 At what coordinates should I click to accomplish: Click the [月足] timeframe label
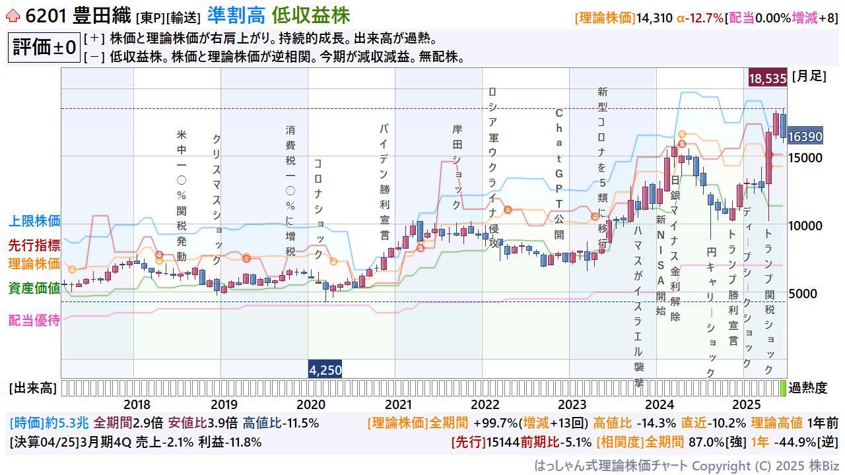point(809,76)
